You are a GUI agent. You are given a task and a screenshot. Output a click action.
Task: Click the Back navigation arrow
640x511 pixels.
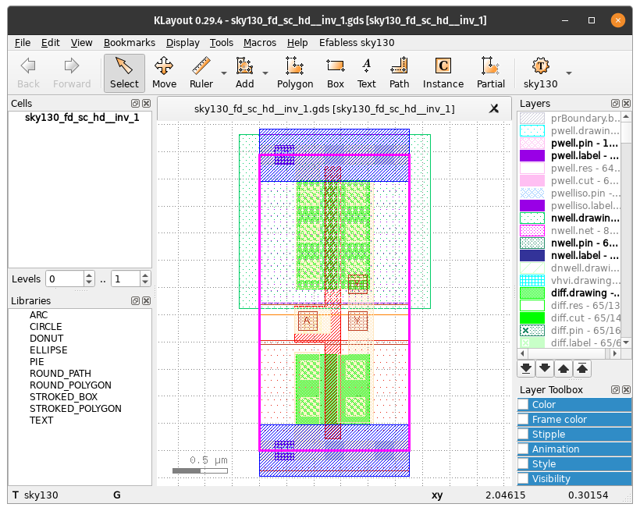[28, 73]
